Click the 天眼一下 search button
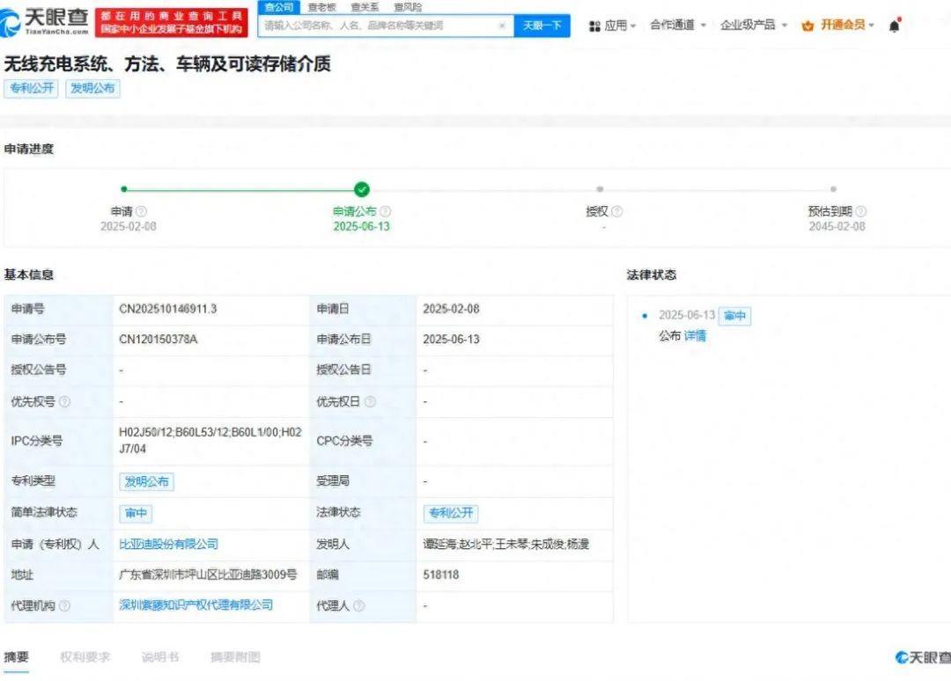 [542, 26]
